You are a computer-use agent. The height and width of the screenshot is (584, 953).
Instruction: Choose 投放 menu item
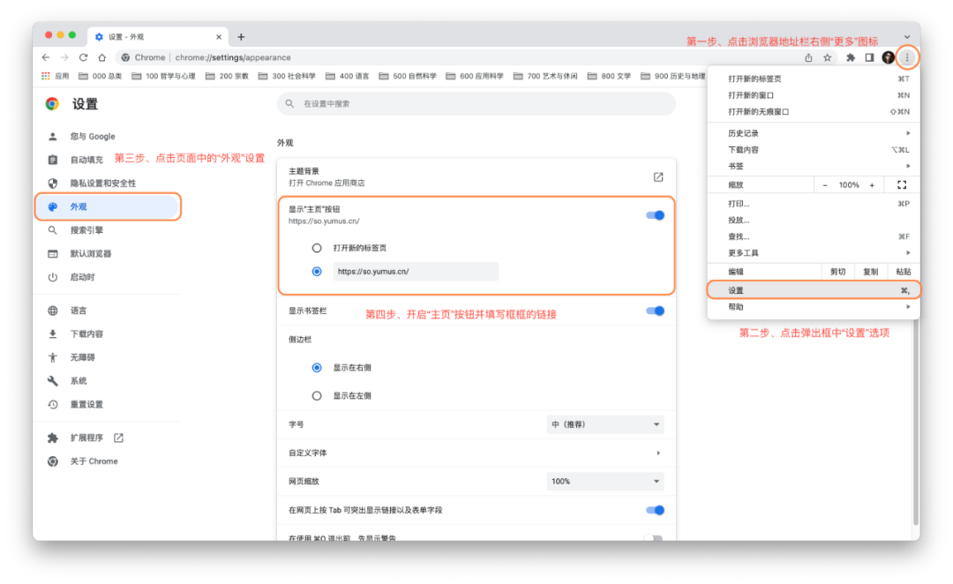tap(814, 220)
